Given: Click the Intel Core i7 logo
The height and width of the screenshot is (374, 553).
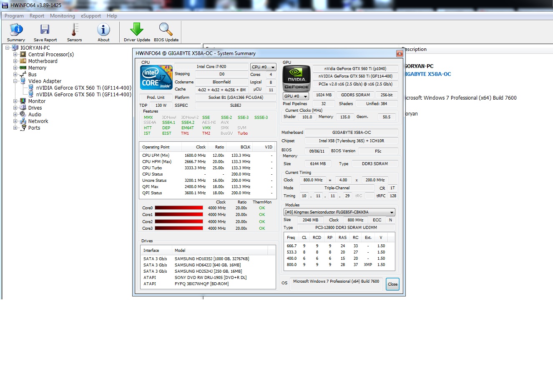Looking at the screenshot, I should 156,78.
